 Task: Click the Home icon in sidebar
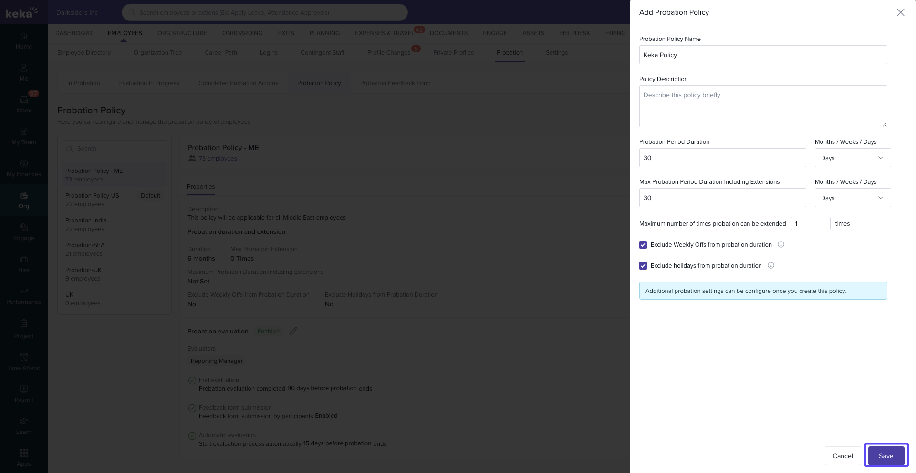(x=24, y=37)
